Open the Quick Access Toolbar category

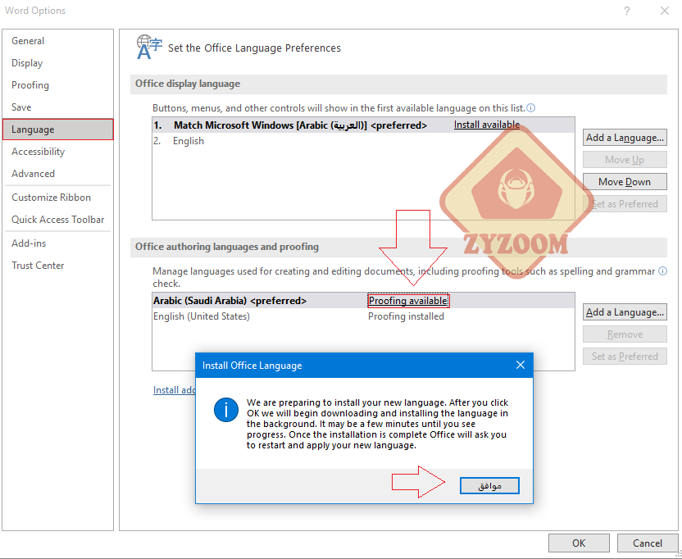tap(58, 220)
